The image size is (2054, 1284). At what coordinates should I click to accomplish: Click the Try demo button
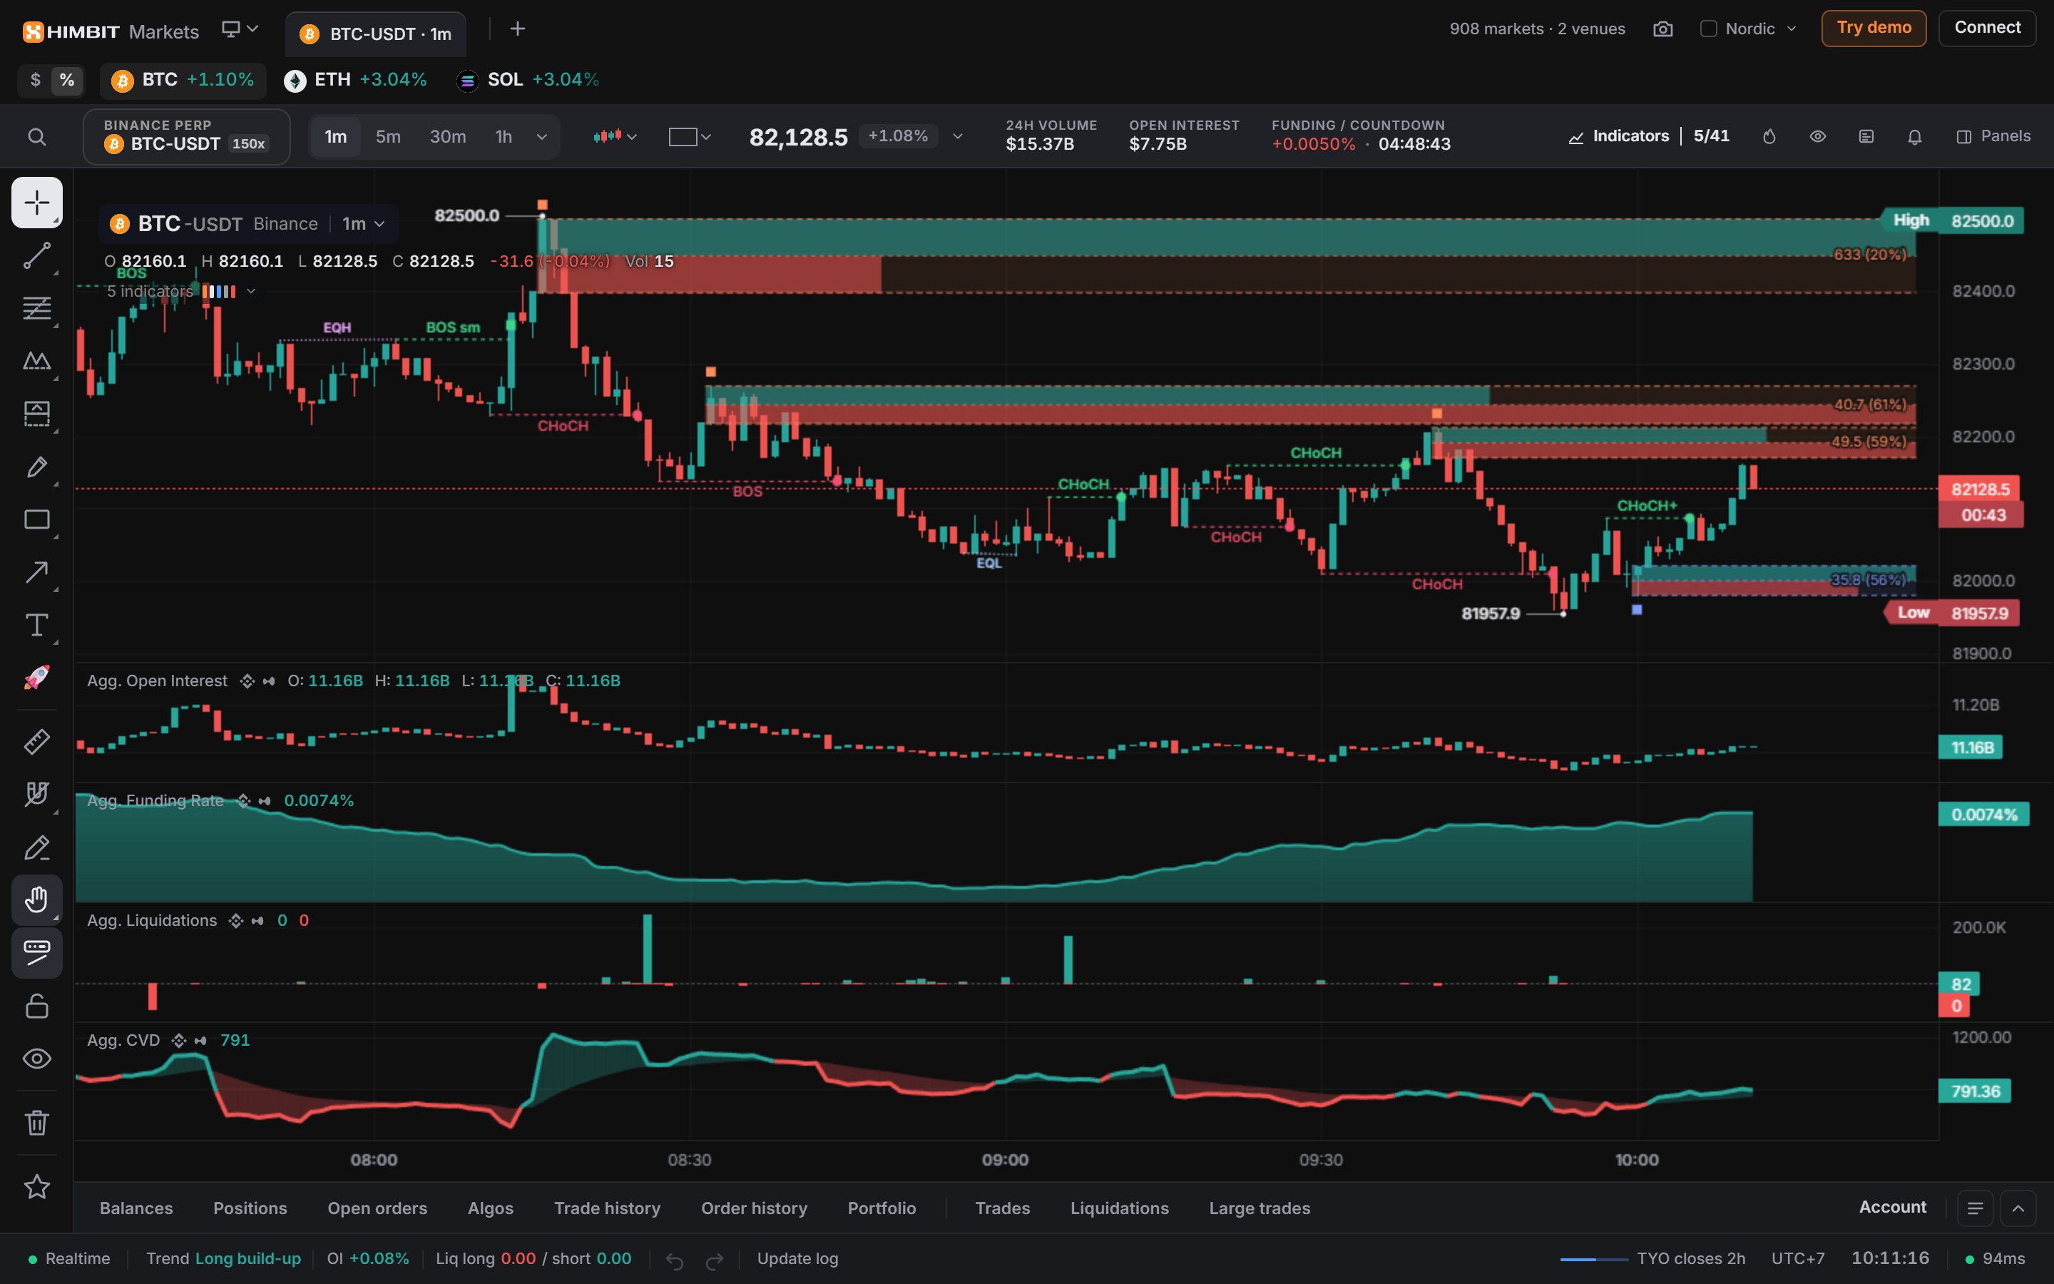pos(1874,28)
